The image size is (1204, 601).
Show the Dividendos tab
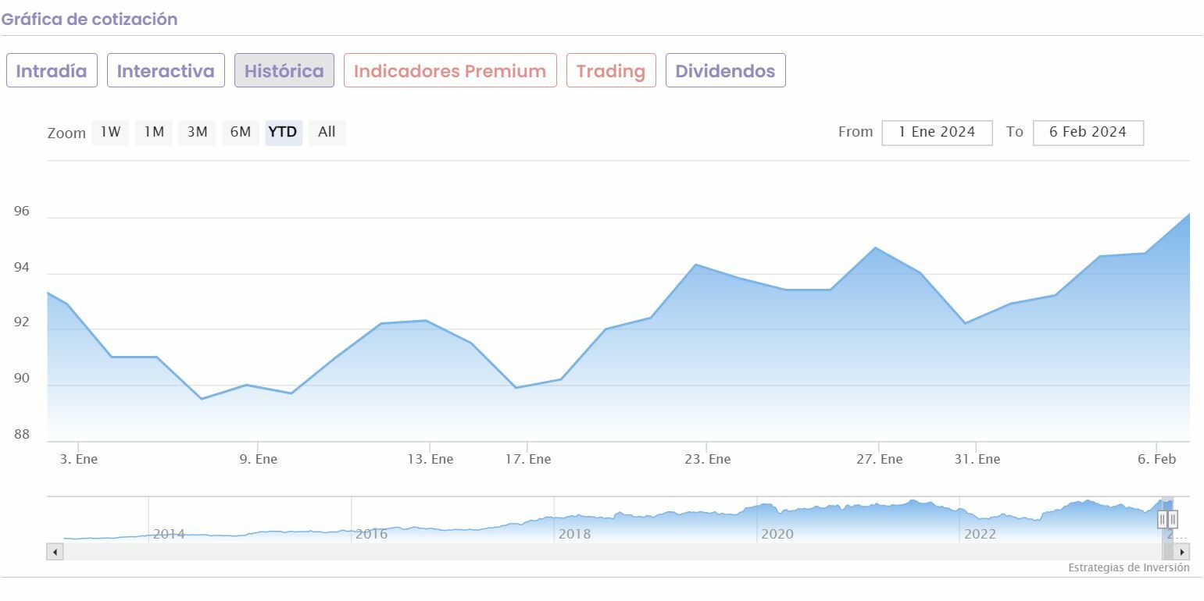725,71
